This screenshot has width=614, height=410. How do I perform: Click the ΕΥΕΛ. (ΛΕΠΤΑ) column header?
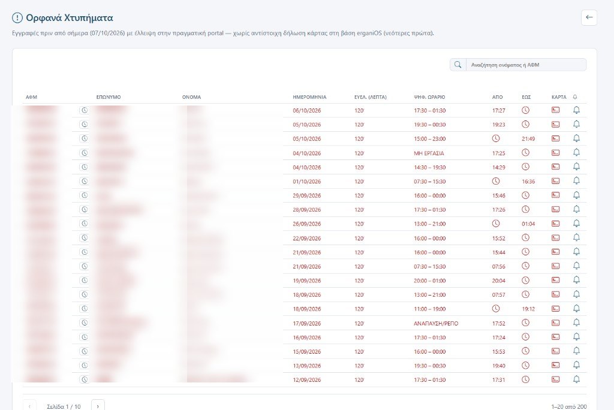click(x=371, y=97)
